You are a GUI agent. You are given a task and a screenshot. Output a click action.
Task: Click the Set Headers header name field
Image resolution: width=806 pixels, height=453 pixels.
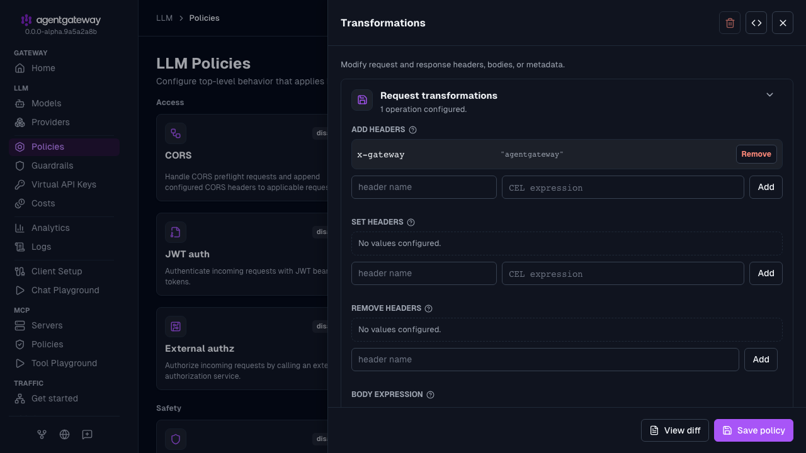point(424,273)
